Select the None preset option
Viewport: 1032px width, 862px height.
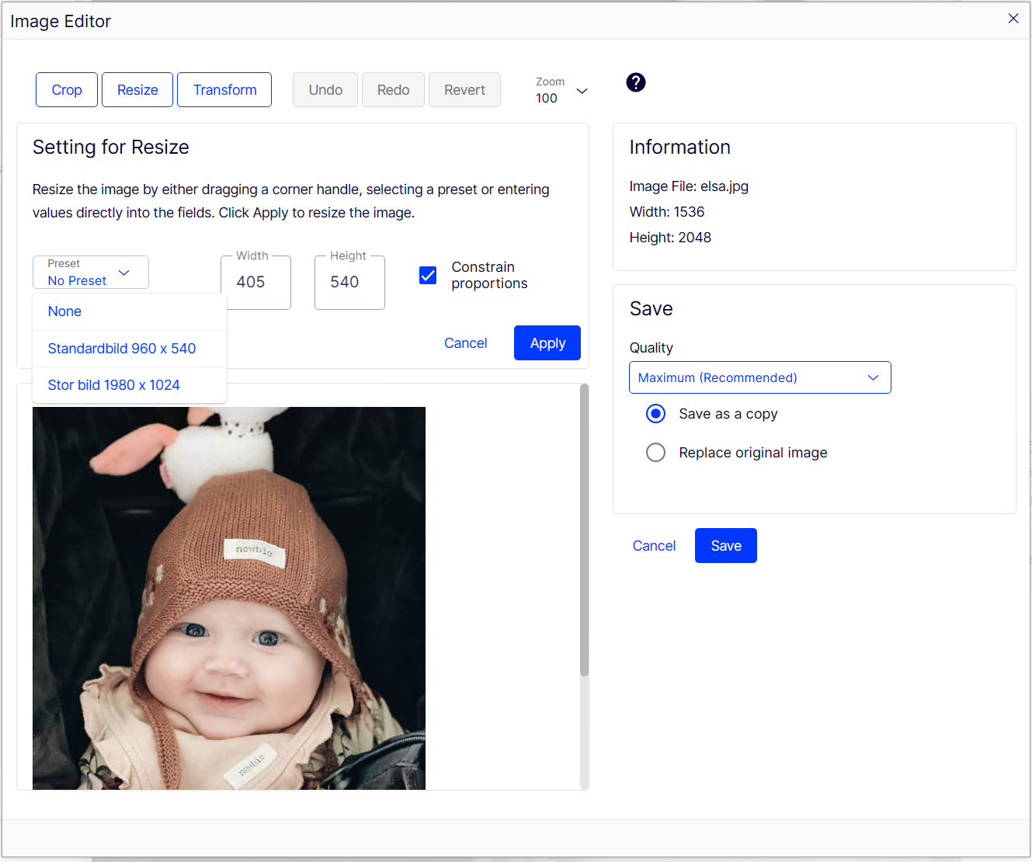[x=65, y=311]
